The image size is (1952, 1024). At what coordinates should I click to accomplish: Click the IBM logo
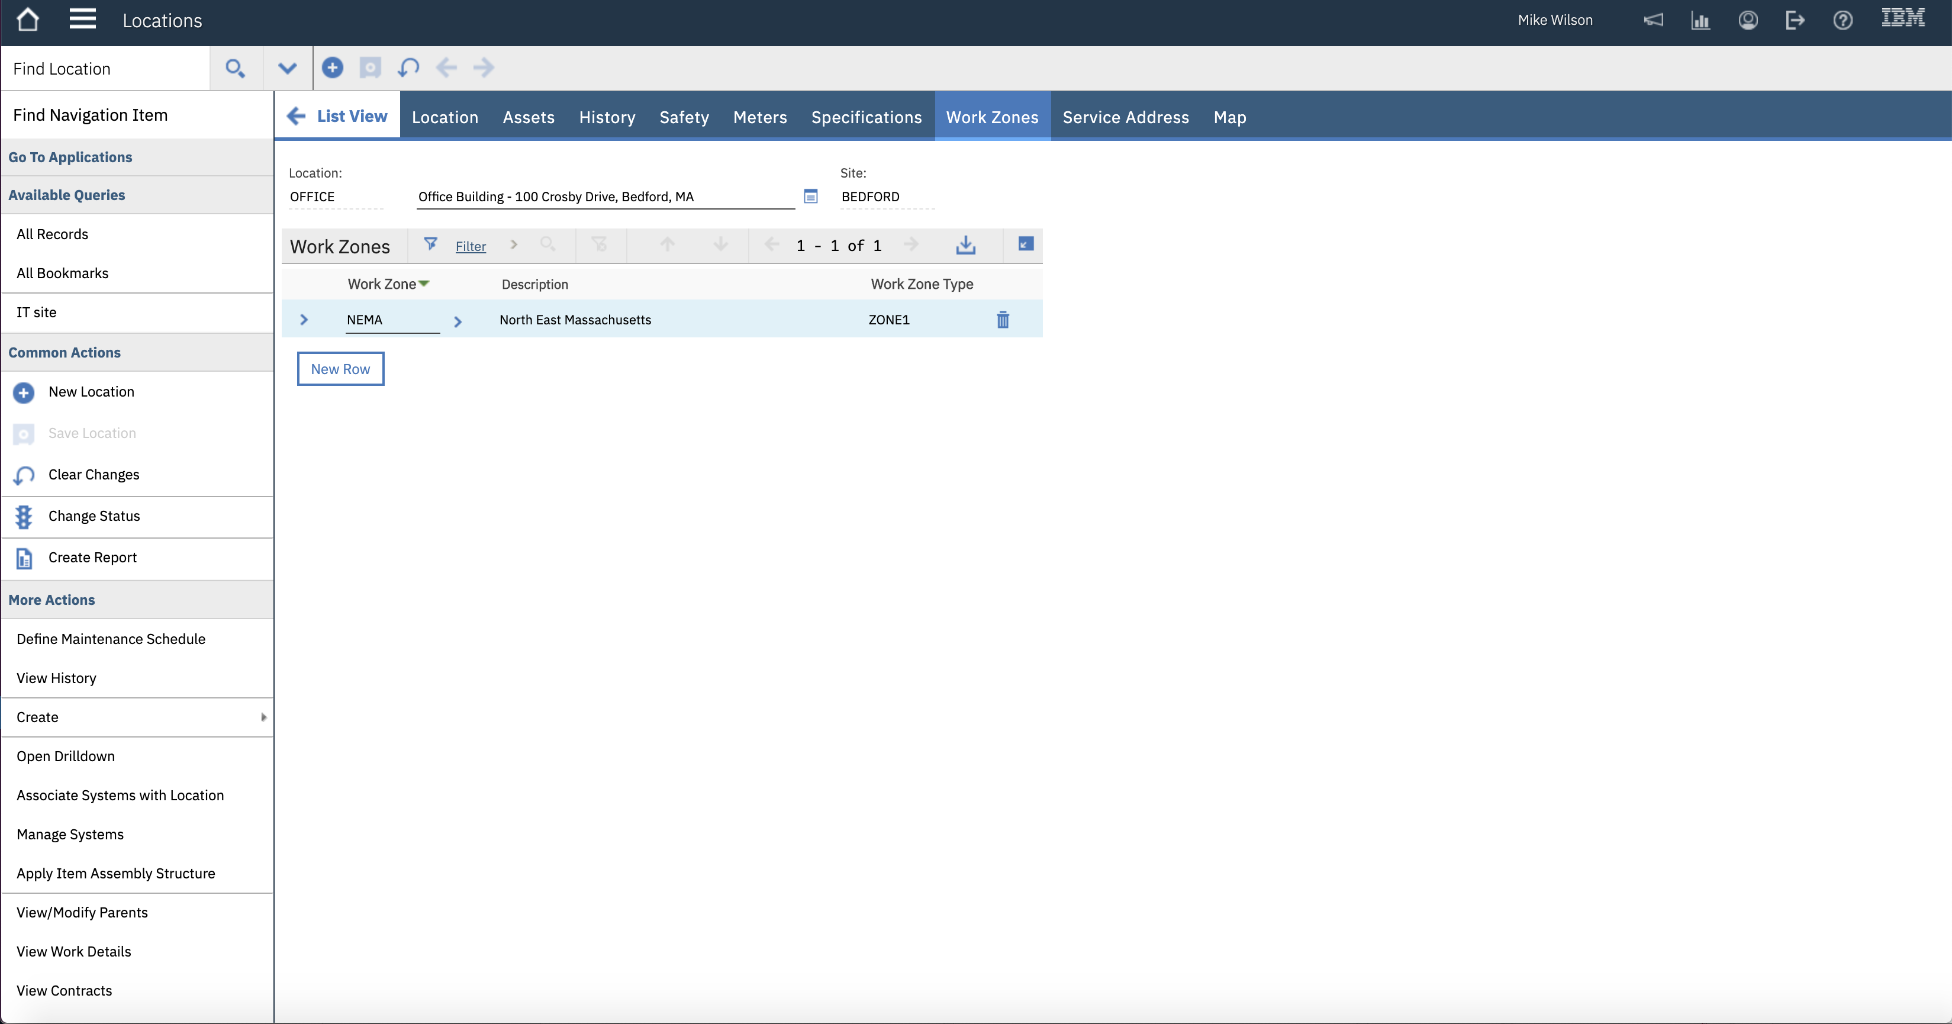pyautogui.click(x=1903, y=18)
